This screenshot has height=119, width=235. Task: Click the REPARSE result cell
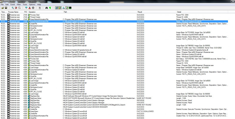140,101
